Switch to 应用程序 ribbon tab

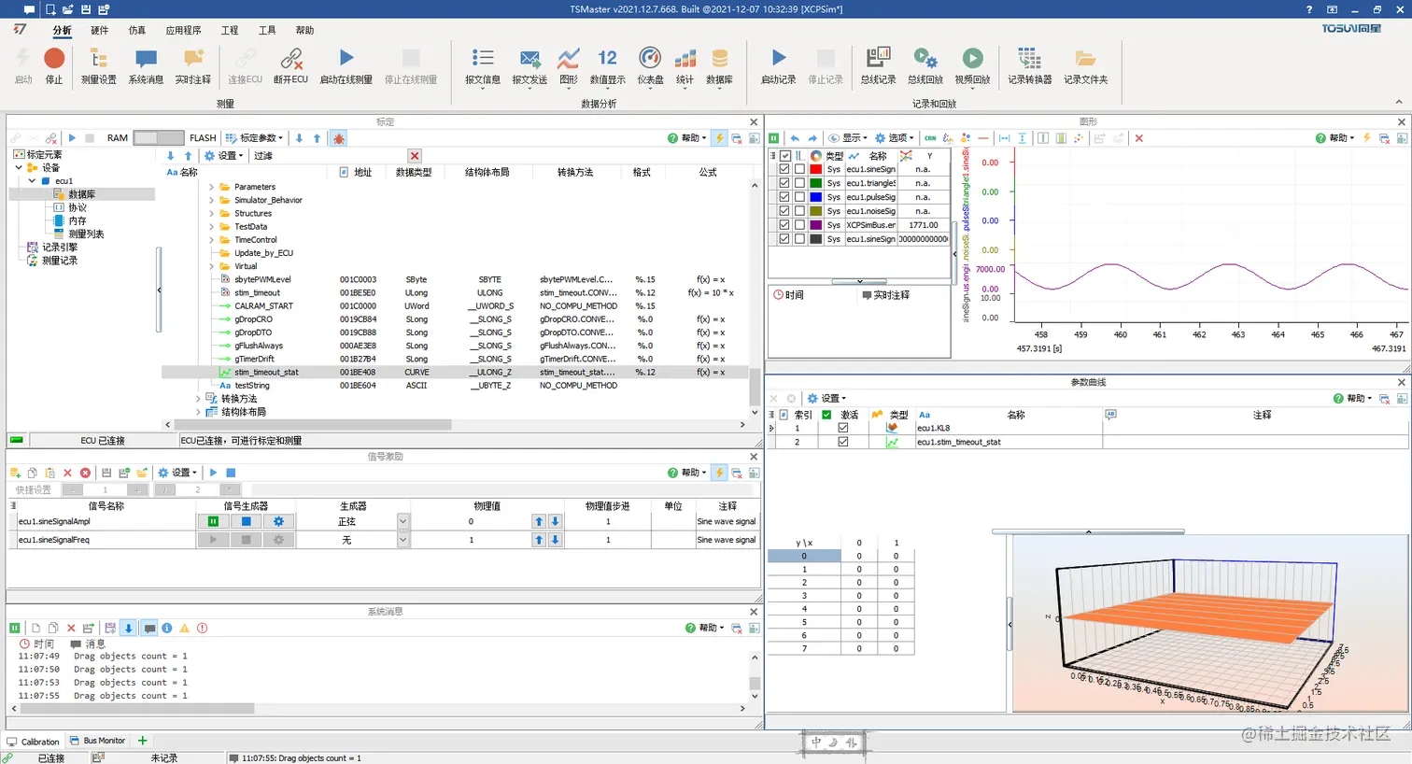pyautogui.click(x=183, y=30)
